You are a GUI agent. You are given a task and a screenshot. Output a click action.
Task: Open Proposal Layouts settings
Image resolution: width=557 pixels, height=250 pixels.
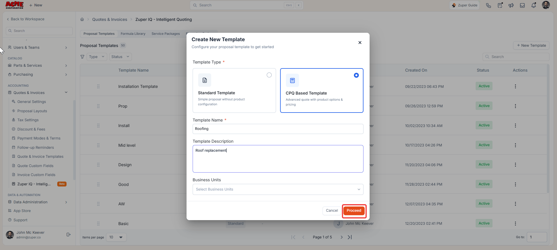coord(32,111)
